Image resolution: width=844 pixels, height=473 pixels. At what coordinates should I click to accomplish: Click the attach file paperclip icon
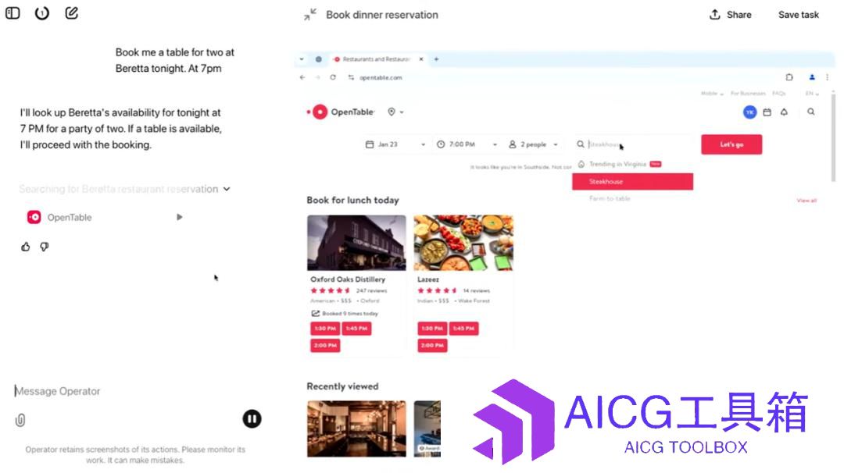click(x=20, y=420)
